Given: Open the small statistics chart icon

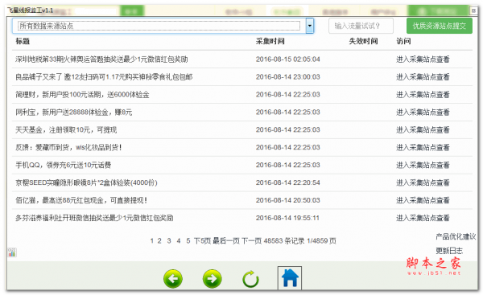Looking at the screenshot, I should click(12, 252).
